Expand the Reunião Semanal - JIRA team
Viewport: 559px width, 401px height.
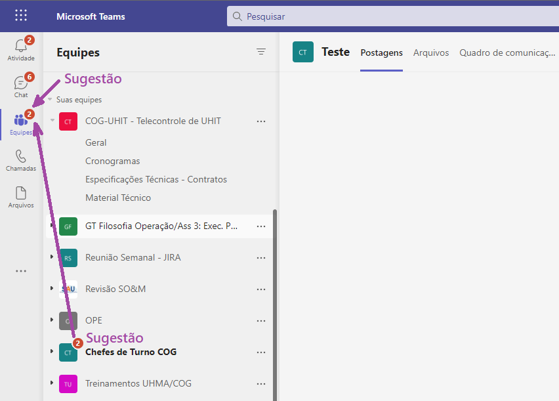(52, 257)
